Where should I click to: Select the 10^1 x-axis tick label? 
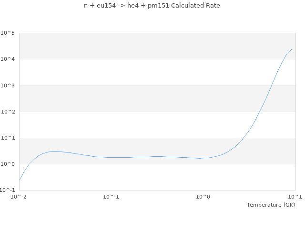coord(295,197)
